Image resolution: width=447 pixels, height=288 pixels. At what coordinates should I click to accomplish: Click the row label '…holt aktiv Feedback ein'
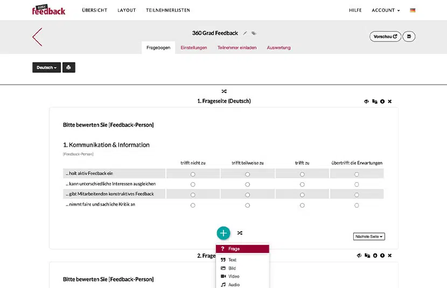pos(89,173)
